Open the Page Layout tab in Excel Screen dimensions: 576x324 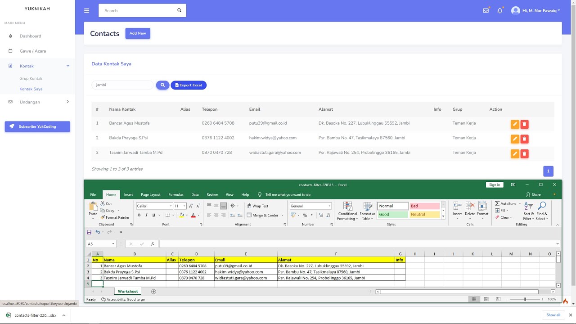click(151, 195)
